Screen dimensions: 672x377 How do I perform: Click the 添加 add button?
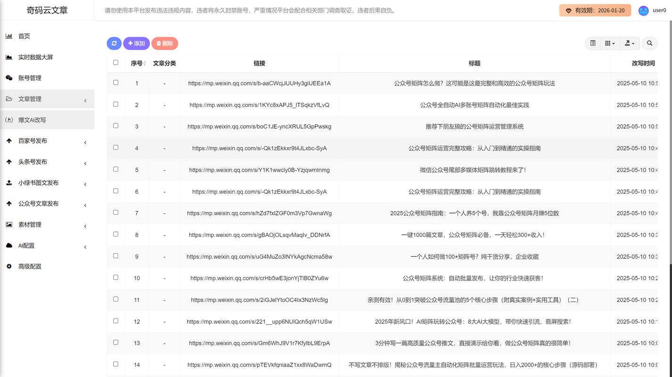(136, 43)
